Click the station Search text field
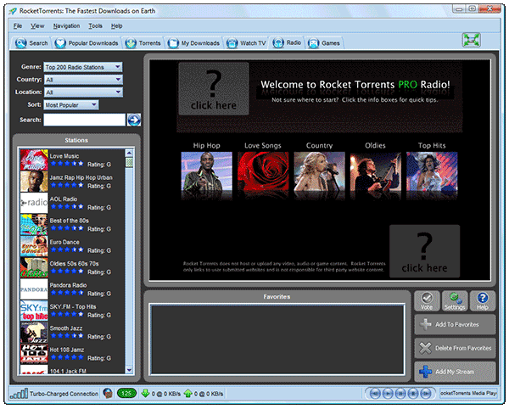Viewport: 509px width, 409px height. (x=84, y=120)
